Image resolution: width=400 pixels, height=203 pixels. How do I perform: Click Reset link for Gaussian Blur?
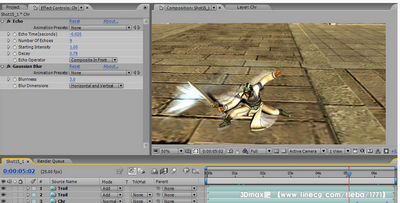[75, 66]
